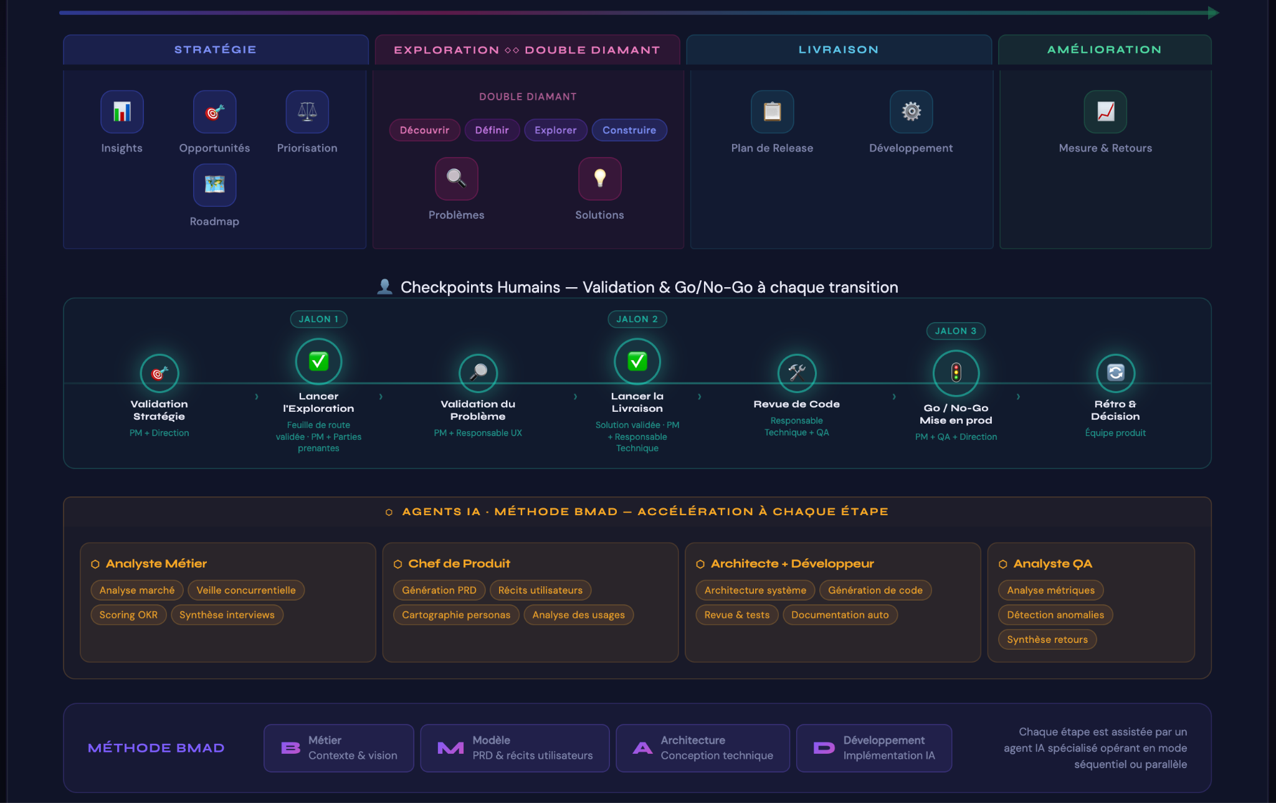1276x803 pixels.
Task: Click the Insights bar chart icon
Action: pyautogui.click(x=122, y=112)
